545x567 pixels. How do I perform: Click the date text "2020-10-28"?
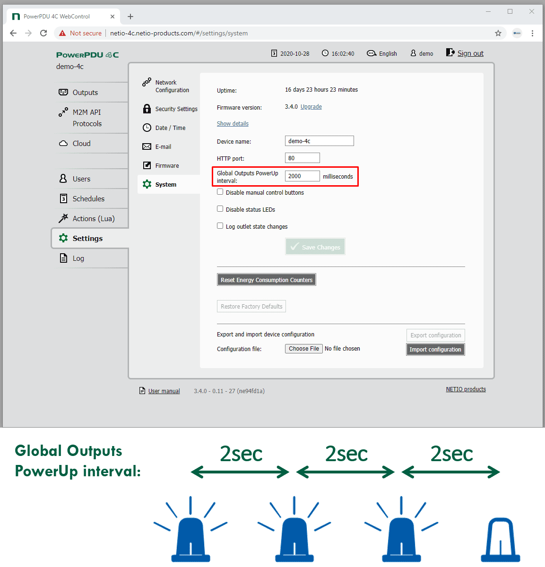coord(295,54)
